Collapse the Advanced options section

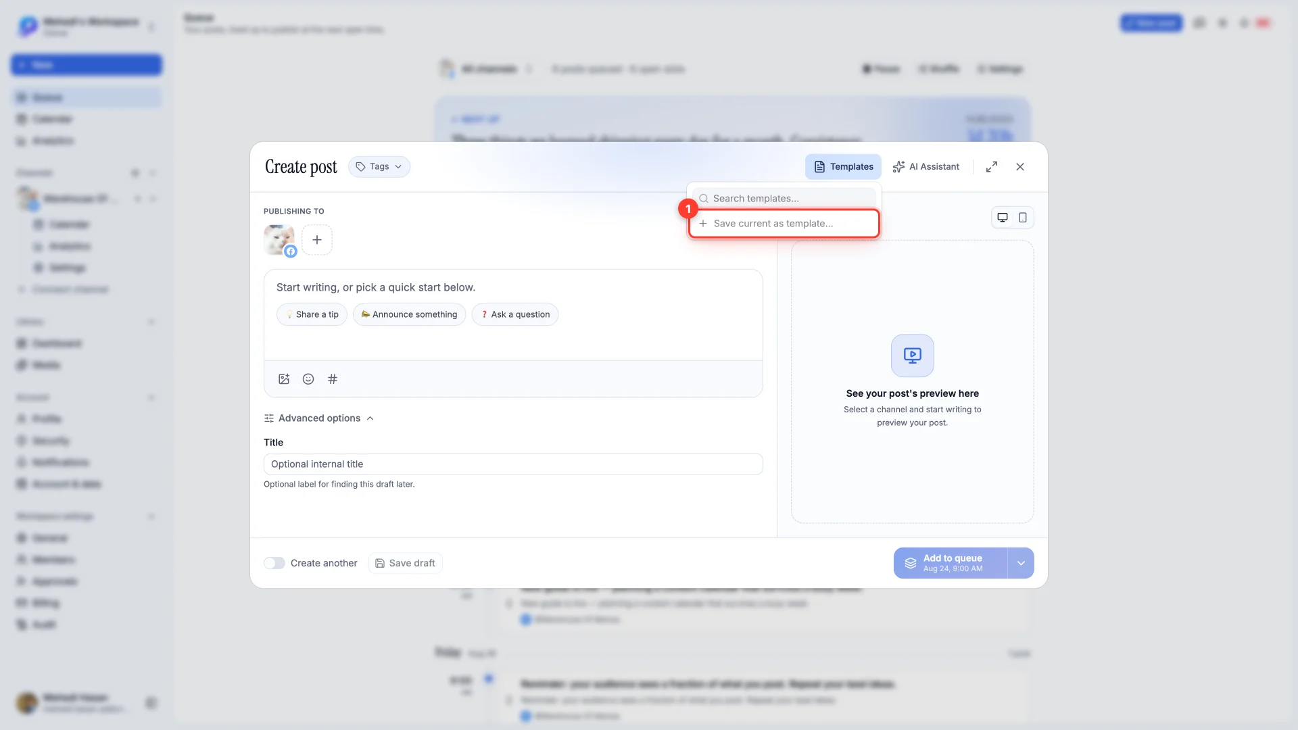click(x=319, y=418)
